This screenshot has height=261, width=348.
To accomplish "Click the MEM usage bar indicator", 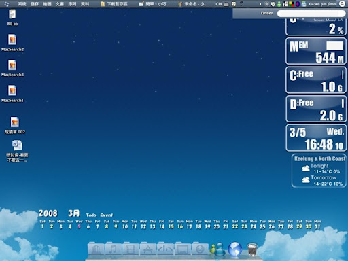I will point(334,46).
